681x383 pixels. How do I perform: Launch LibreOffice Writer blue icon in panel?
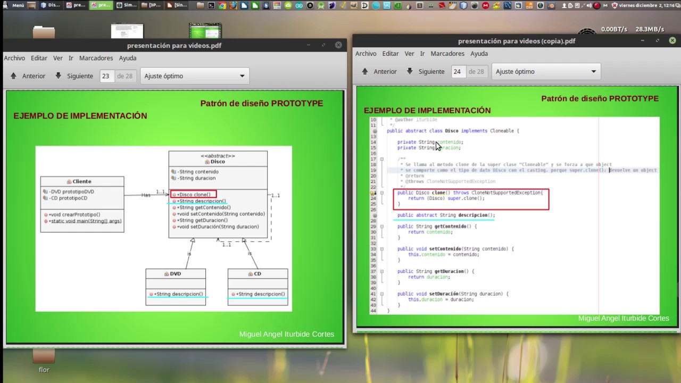click(244, 5)
